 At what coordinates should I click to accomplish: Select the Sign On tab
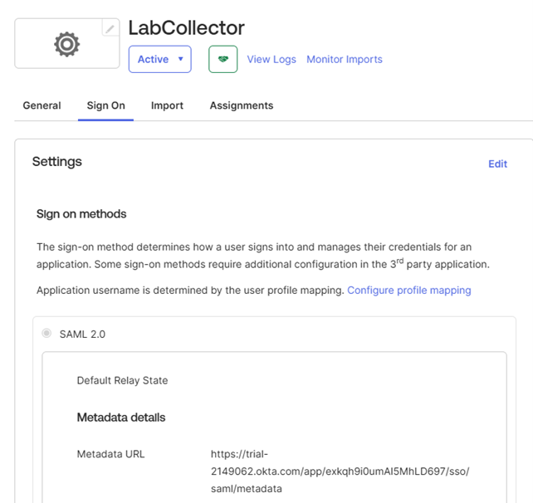tap(106, 105)
